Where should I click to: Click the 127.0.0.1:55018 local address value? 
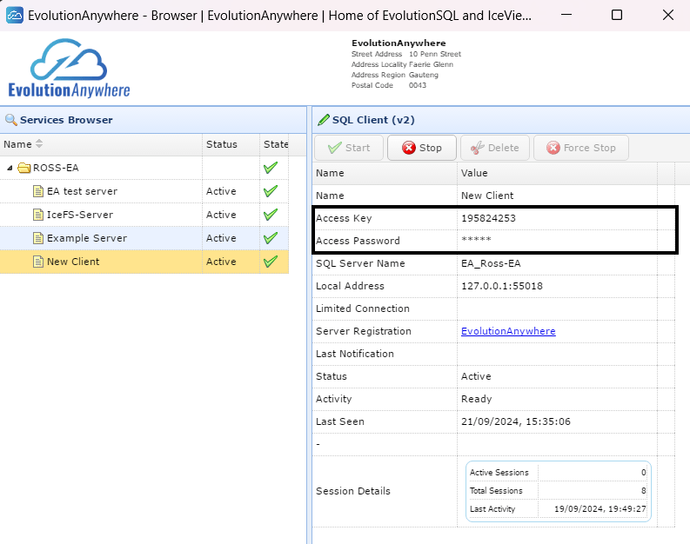(x=502, y=286)
